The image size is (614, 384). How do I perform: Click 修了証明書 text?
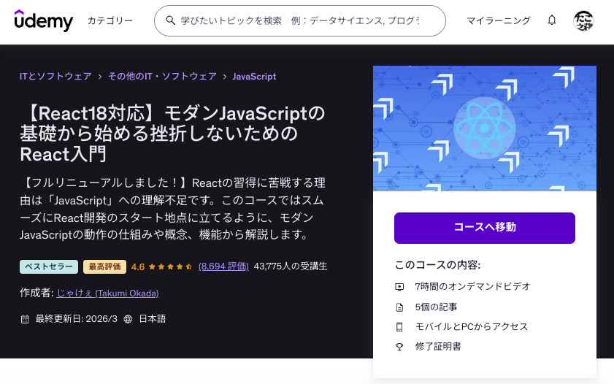click(x=438, y=347)
